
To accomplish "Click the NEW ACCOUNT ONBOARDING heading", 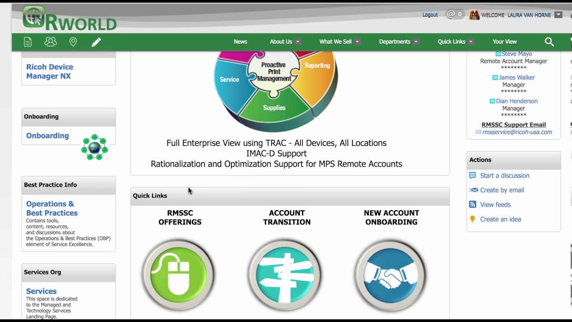I will coord(391,217).
